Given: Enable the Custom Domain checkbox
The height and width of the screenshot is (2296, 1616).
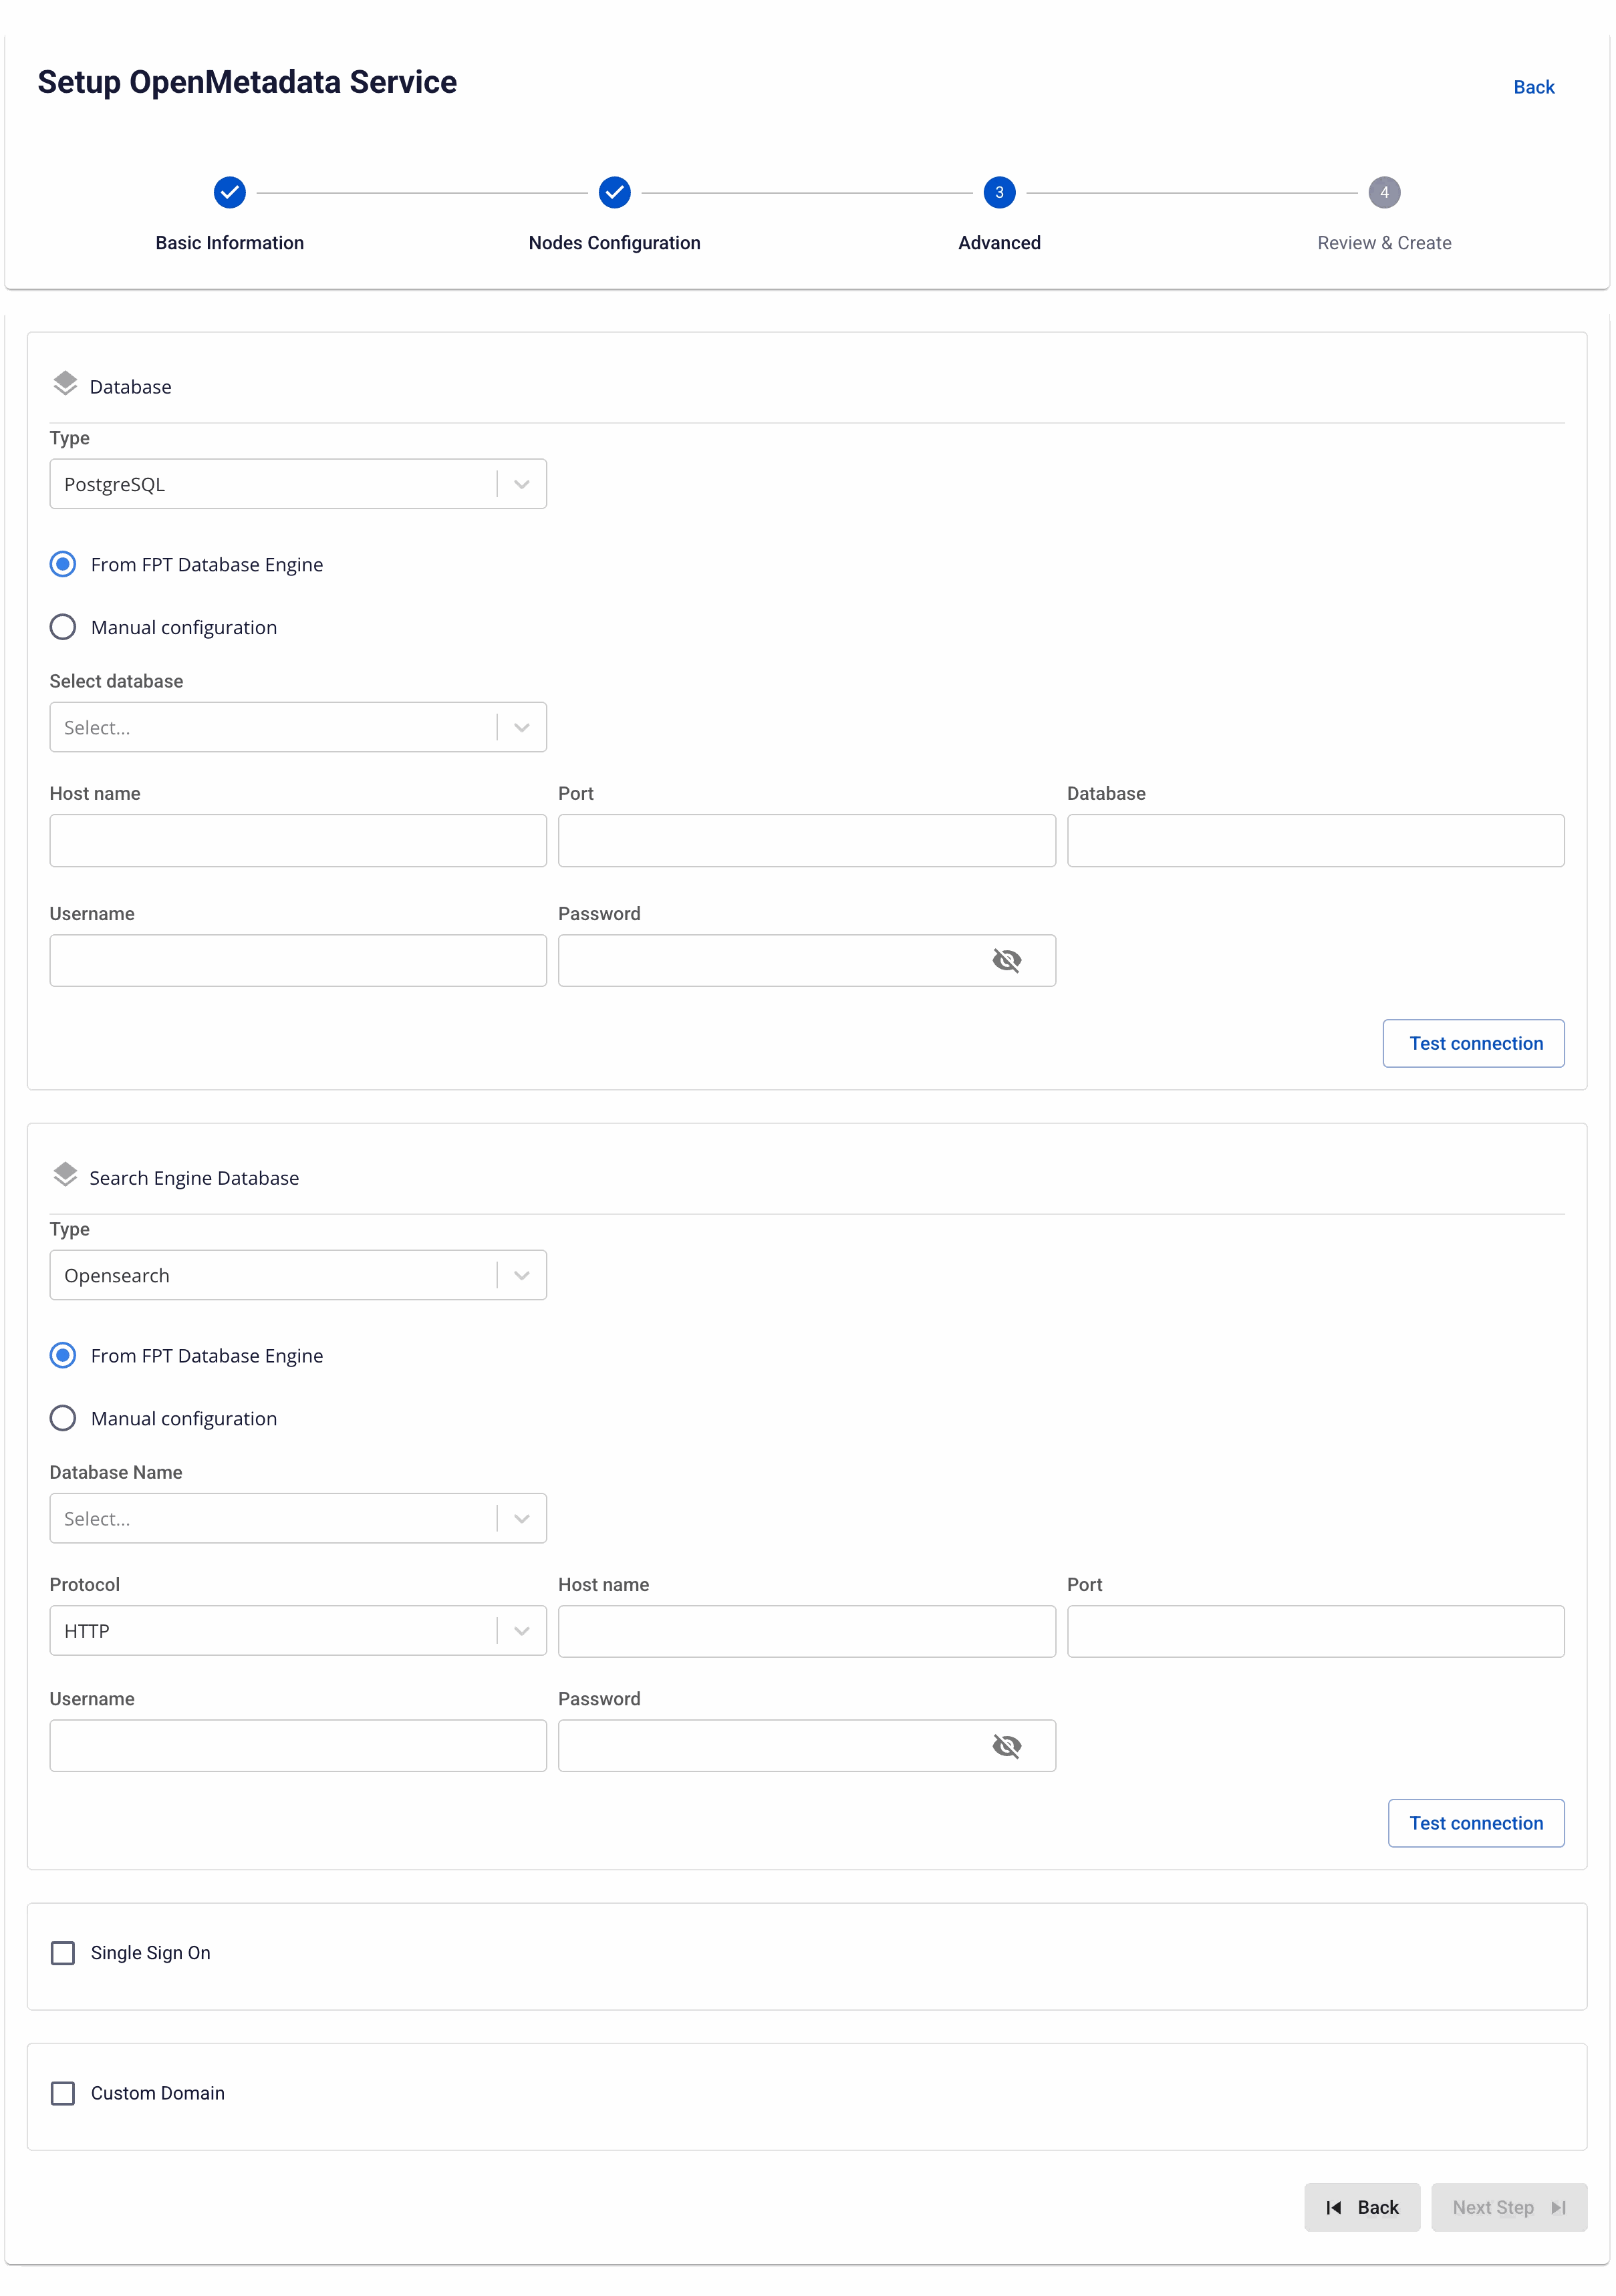Looking at the screenshot, I should 63,2093.
